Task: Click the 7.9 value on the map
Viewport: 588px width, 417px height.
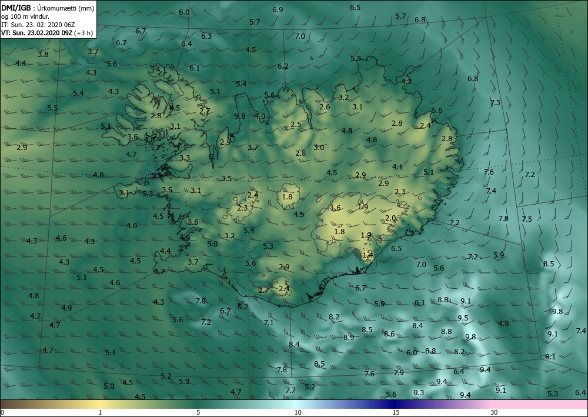Action: [x=399, y=372]
